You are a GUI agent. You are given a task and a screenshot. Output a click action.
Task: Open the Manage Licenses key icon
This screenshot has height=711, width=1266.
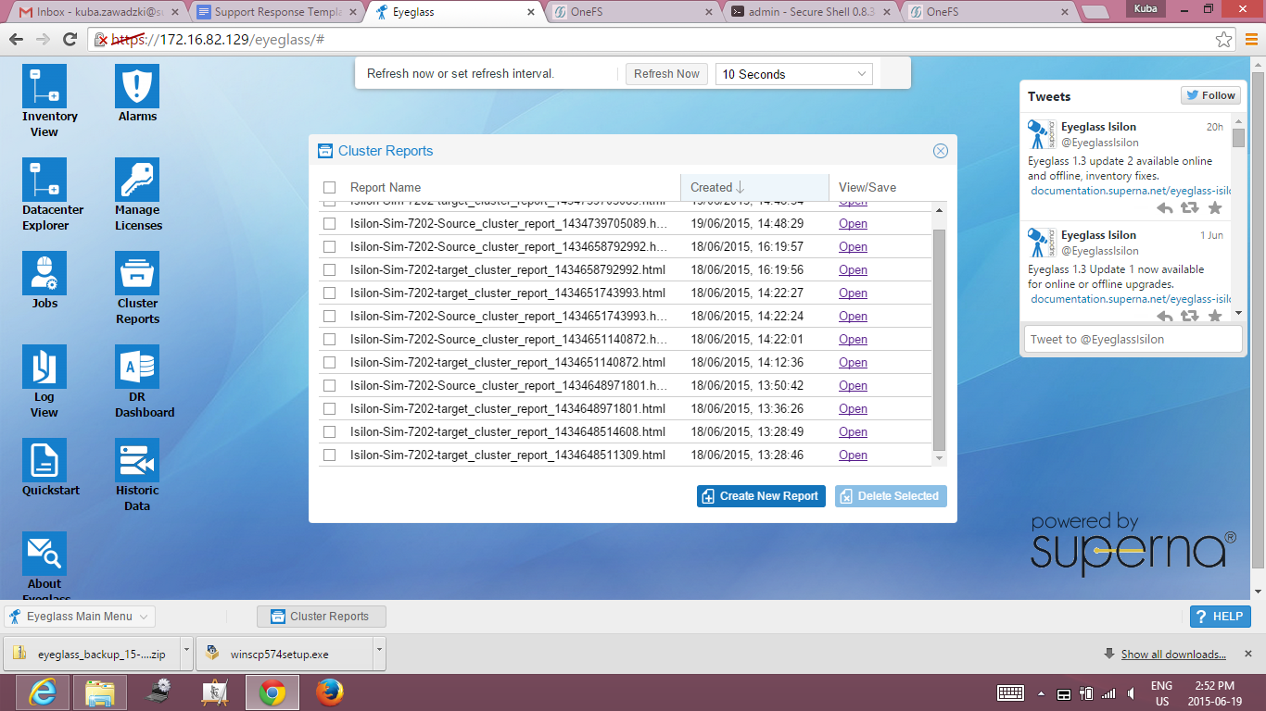pyautogui.click(x=137, y=180)
